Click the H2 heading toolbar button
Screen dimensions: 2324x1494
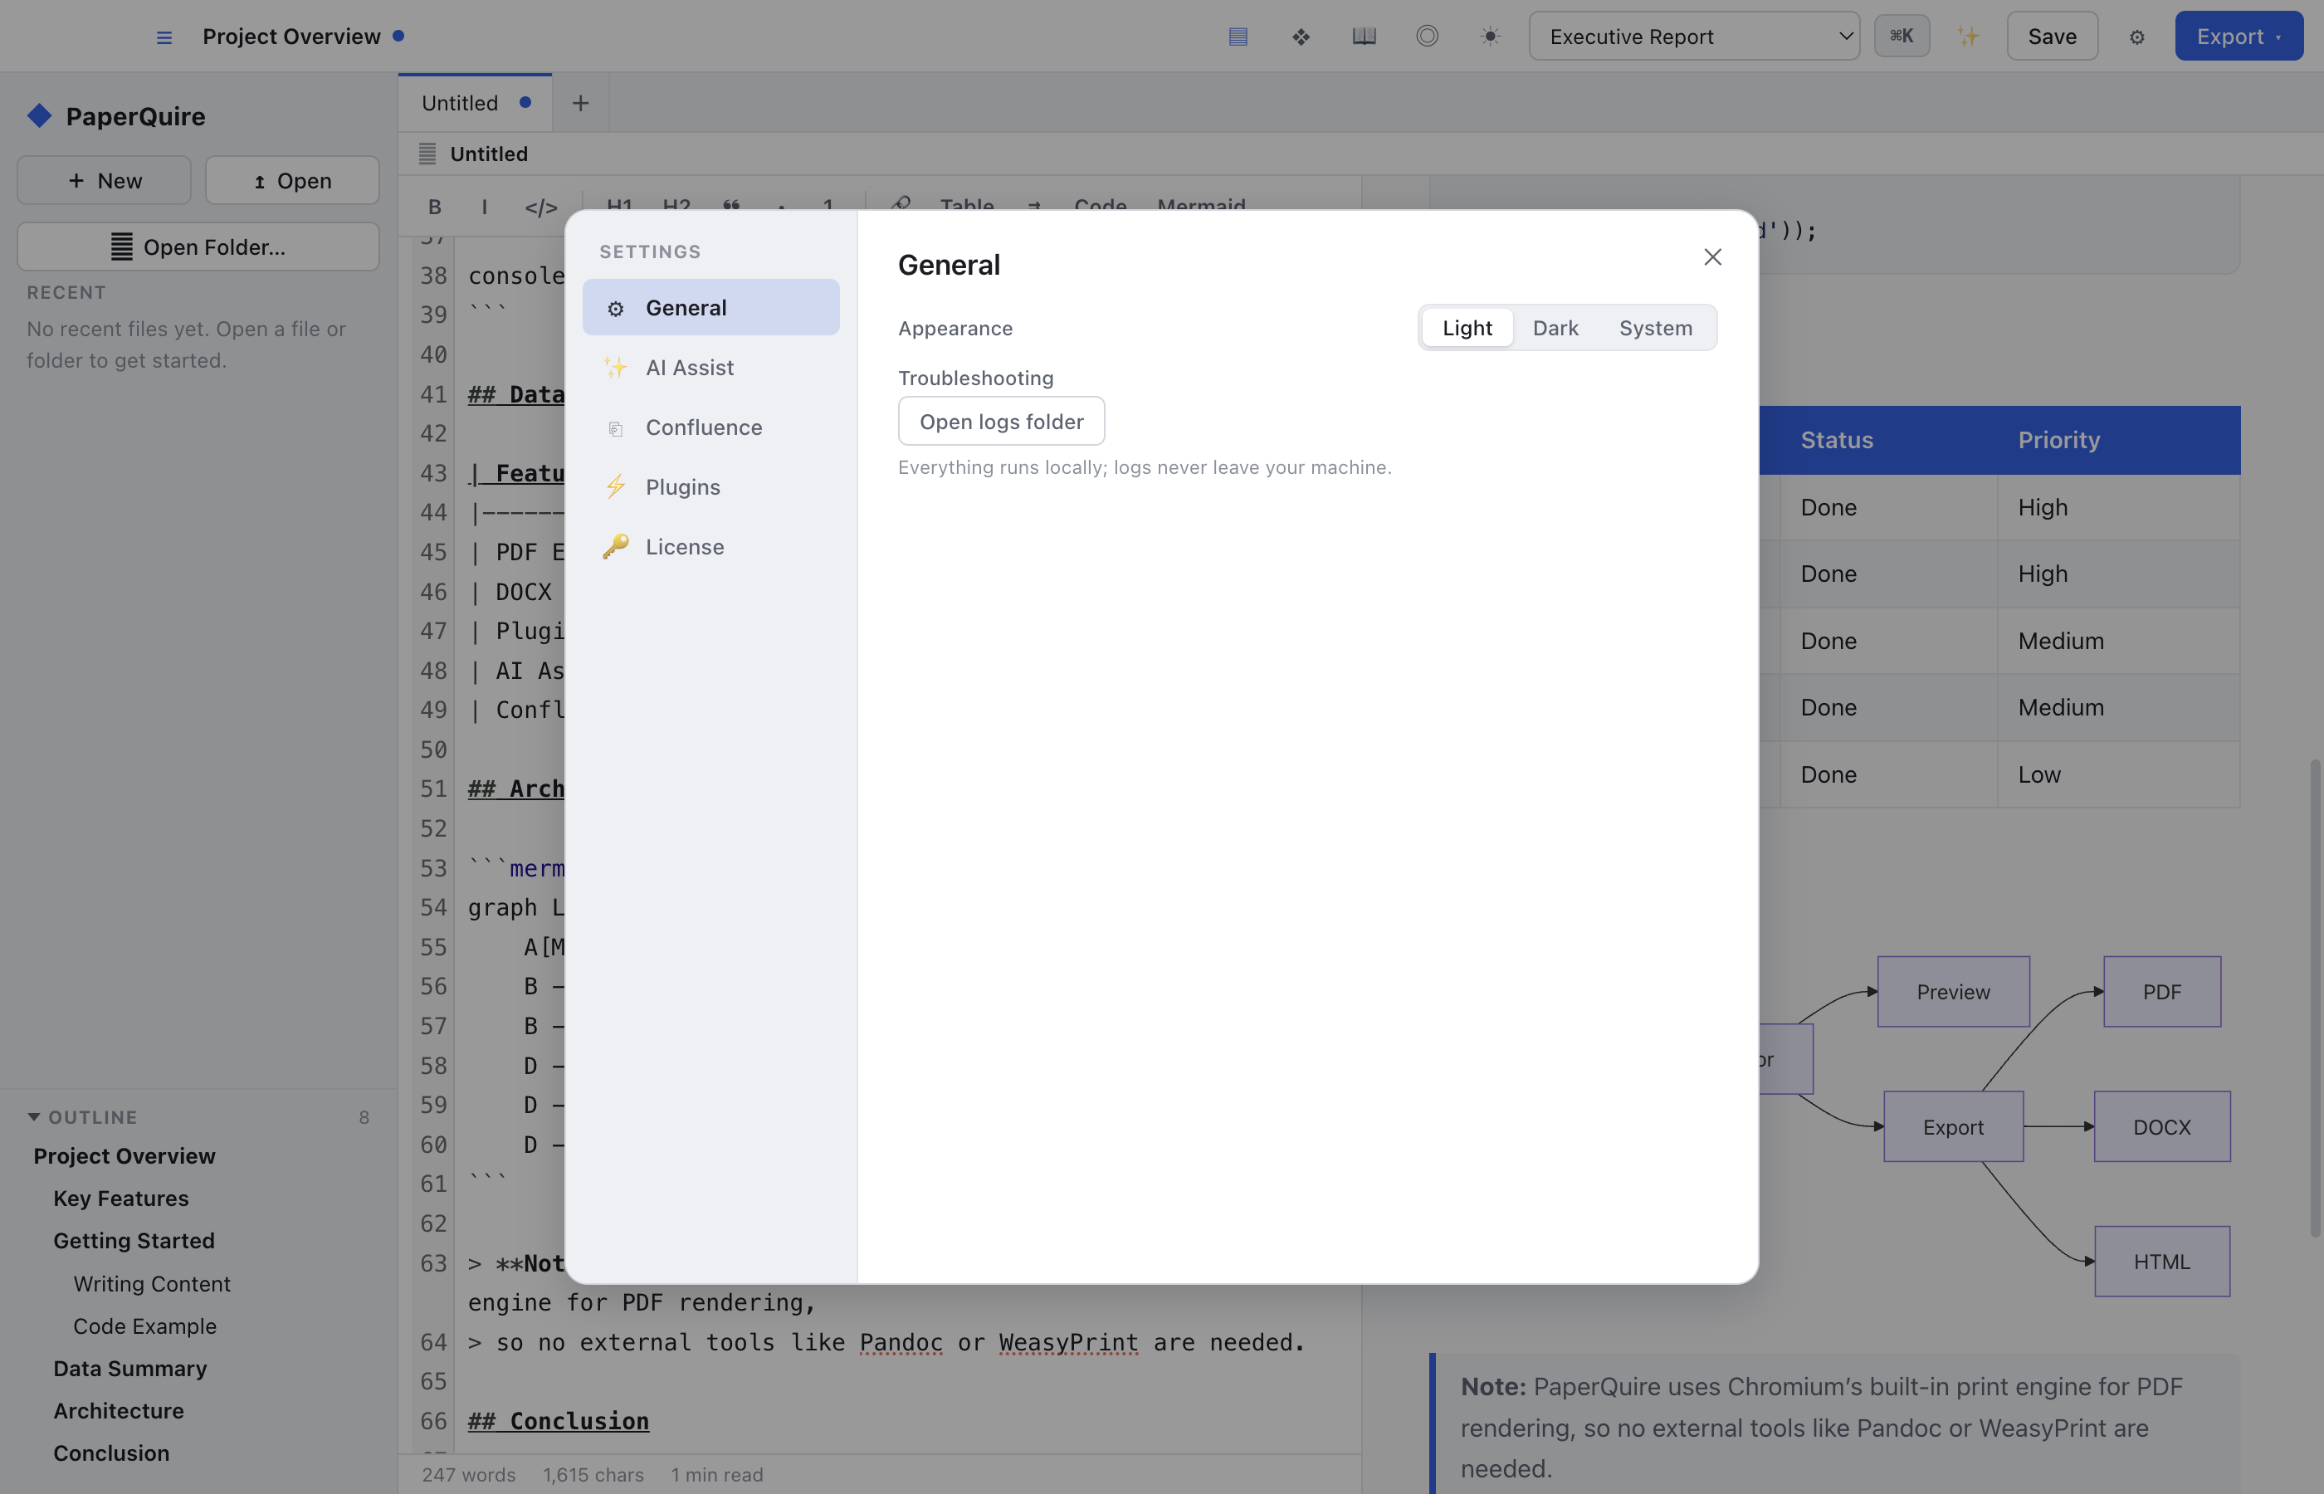point(676,207)
